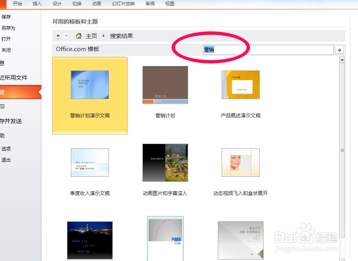Select the gray arc portrait template thumbnail
Screen dimensions: 358x261
tap(165, 239)
